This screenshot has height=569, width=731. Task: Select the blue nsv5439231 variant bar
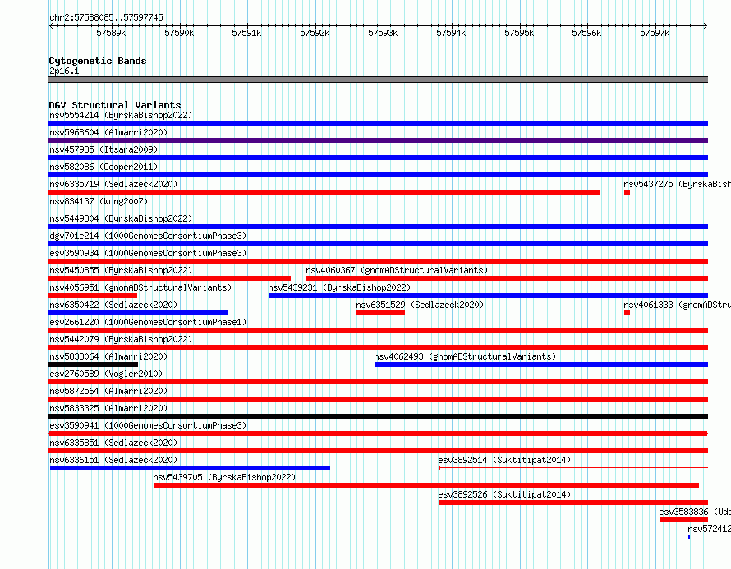pos(488,296)
